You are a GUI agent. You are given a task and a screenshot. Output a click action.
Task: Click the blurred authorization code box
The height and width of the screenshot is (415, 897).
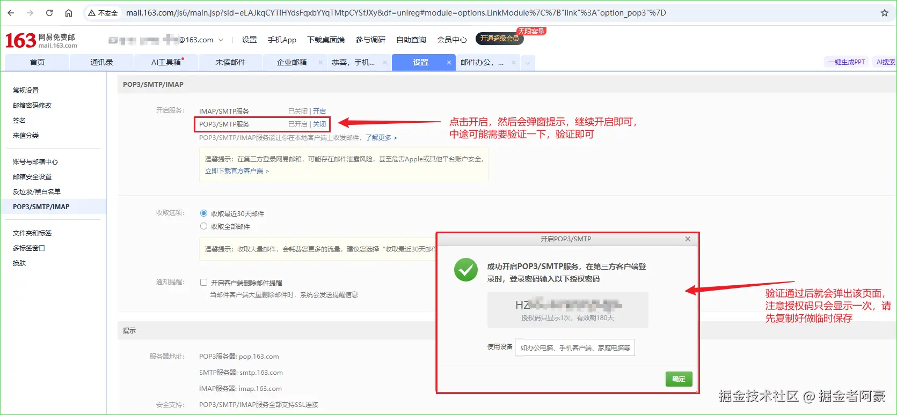click(x=568, y=309)
